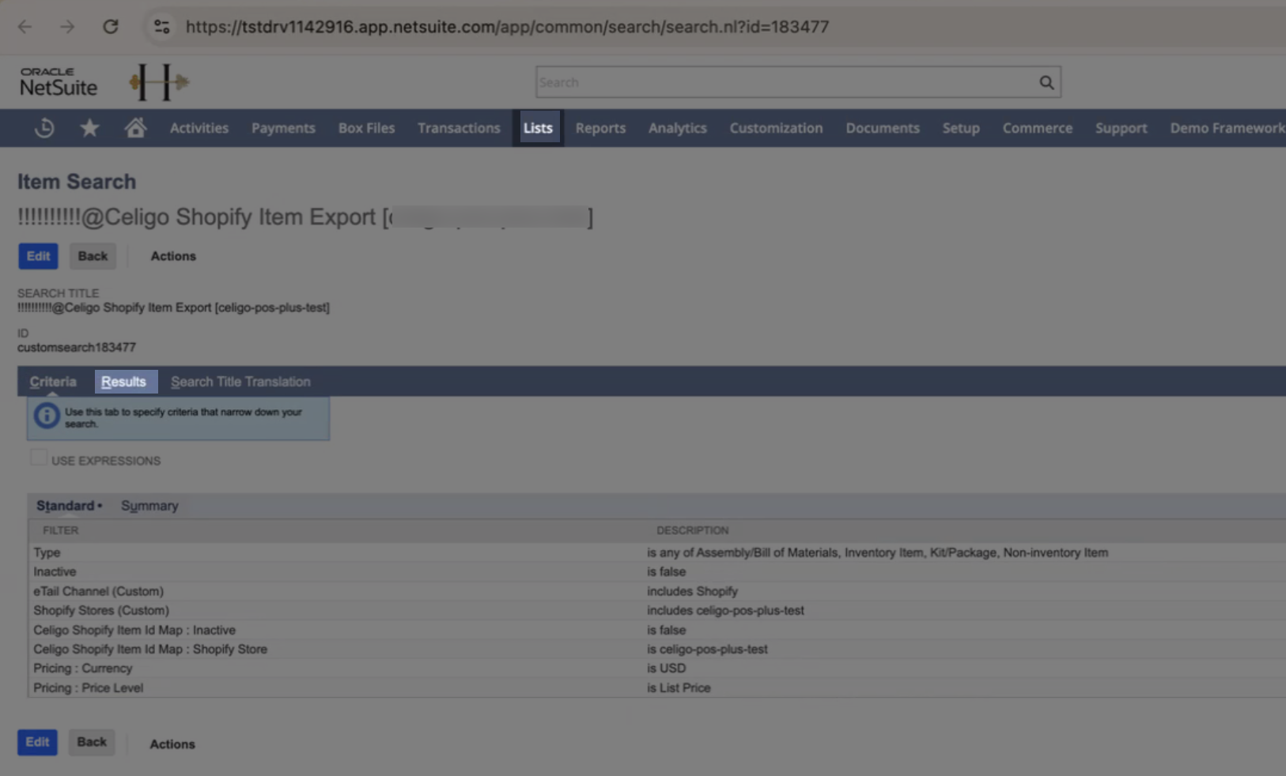Open the top Actions dropdown
The image size is (1286, 776).
[173, 256]
